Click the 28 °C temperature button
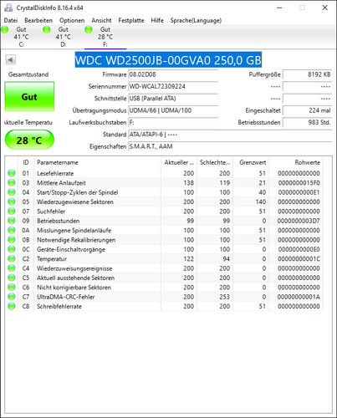337x418 pixels. pyautogui.click(x=29, y=140)
